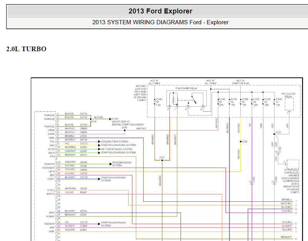Click the "CE237" circuit code
This screenshot has width=308, height=241.
(83, 215)
